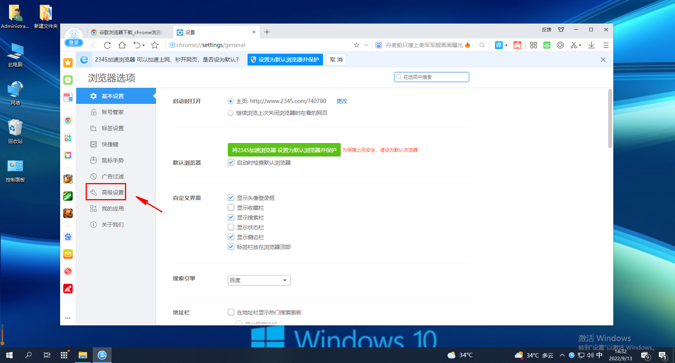Screen dimensions: 675x363
Task: Toggle the 显示侧边栏 checkbox
Action: click(231, 237)
